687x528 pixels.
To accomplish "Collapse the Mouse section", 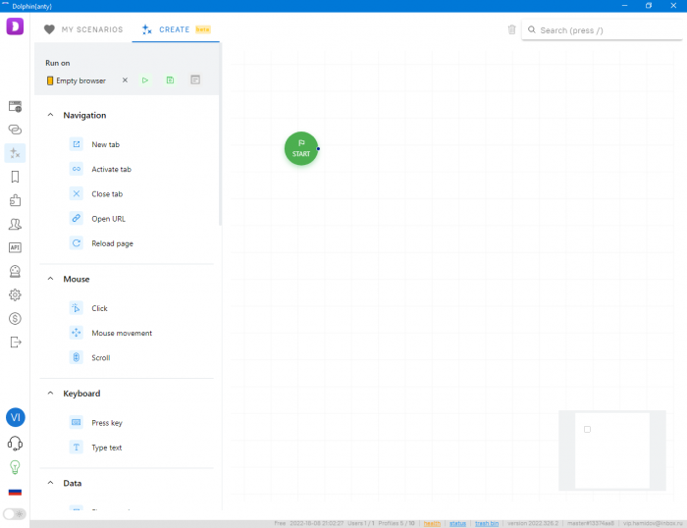I will [x=50, y=279].
